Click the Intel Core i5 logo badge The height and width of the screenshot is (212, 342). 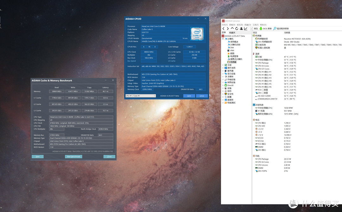[x=197, y=34]
